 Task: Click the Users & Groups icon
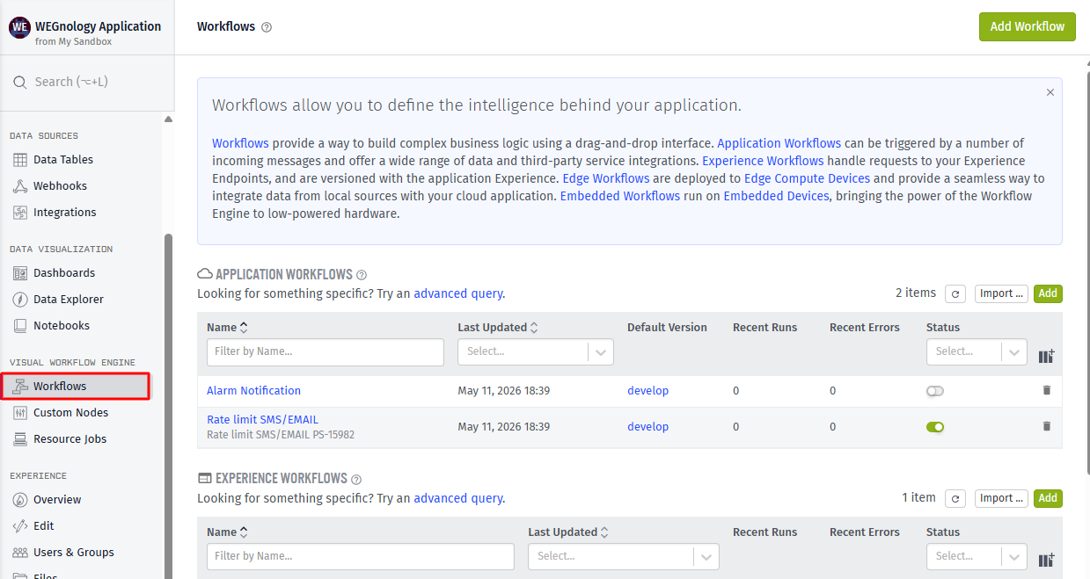pyautogui.click(x=19, y=553)
